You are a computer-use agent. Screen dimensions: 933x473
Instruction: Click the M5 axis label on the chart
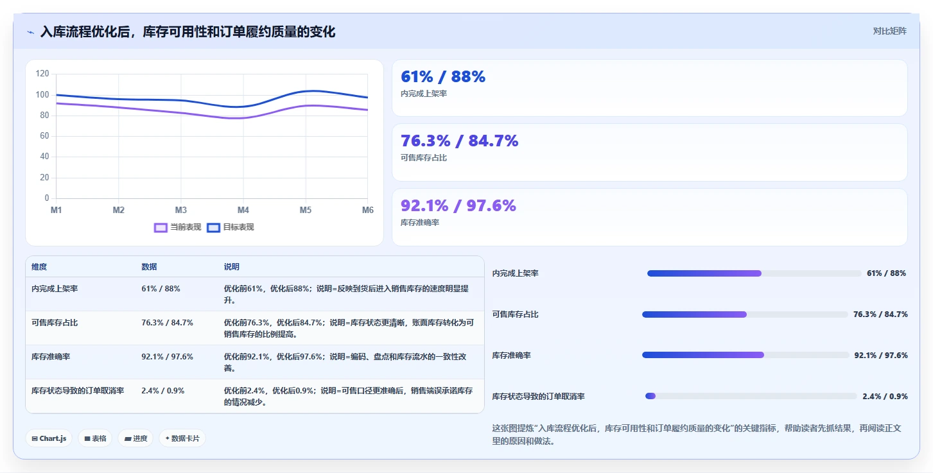pyautogui.click(x=306, y=211)
